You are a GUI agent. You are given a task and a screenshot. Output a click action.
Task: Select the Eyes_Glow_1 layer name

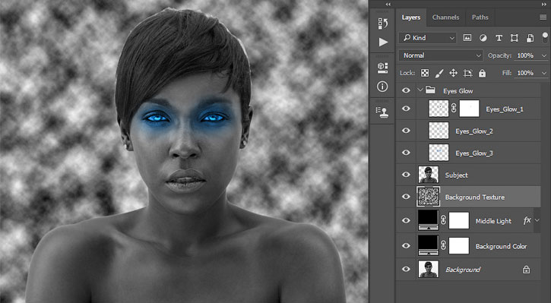(505, 109)
